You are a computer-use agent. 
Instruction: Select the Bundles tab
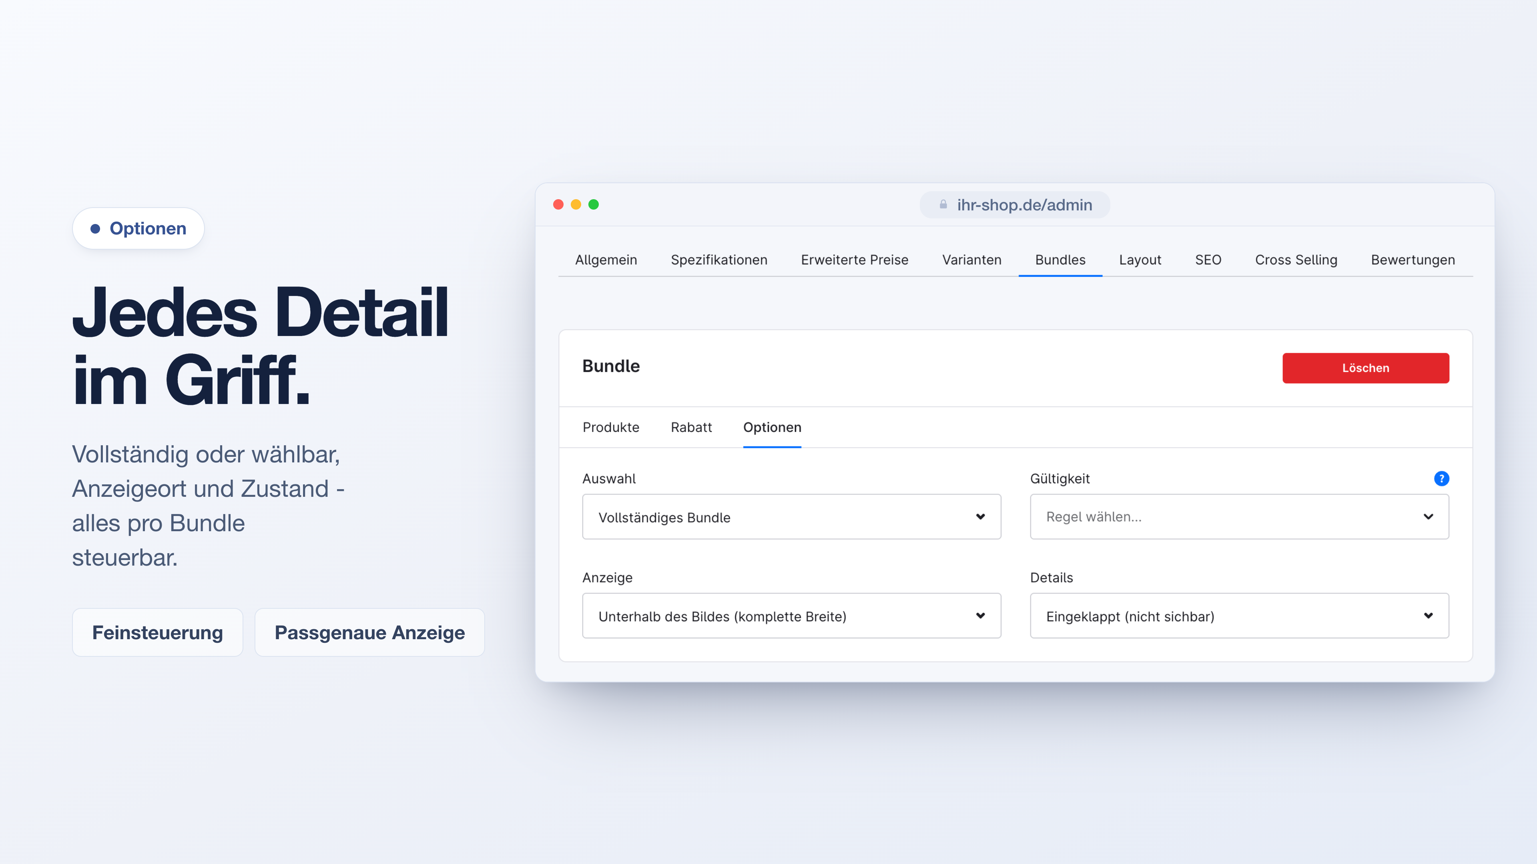(x=1060, y=260)
